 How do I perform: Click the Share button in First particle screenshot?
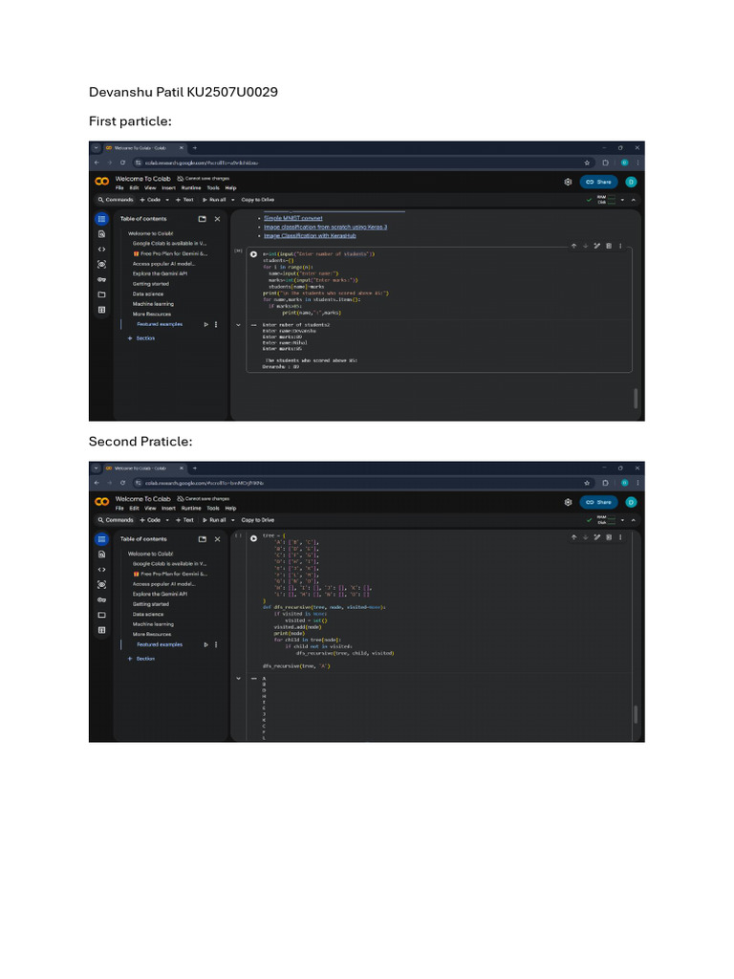point(598,182)
